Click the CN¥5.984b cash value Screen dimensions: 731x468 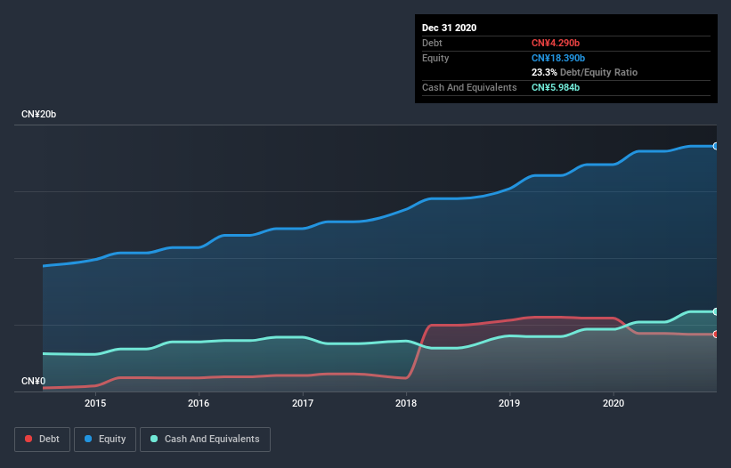point(556,87)
